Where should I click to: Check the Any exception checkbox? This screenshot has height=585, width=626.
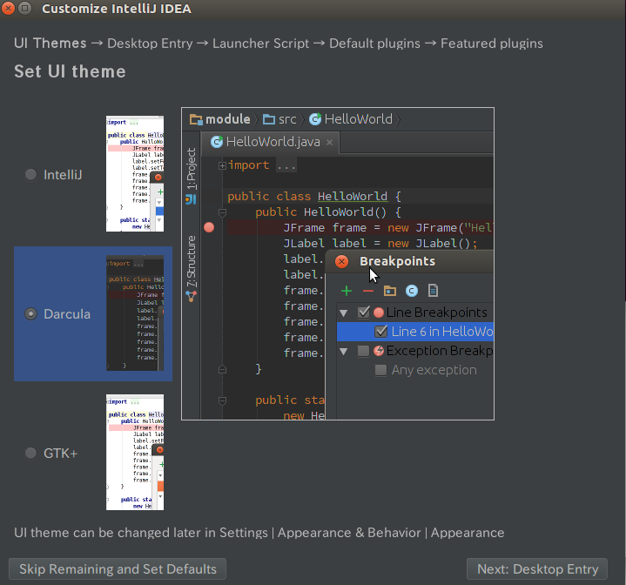[380, 370]
